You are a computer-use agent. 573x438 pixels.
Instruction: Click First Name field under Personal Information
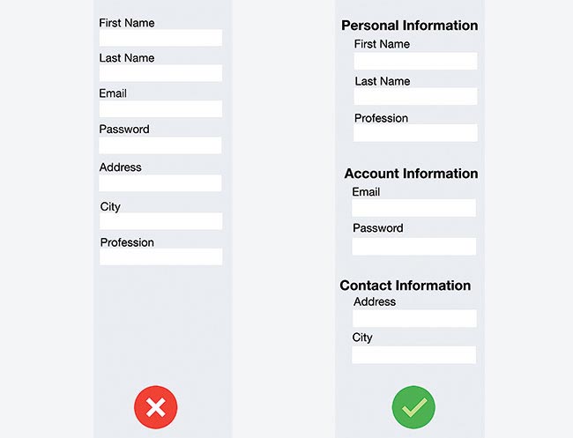(415, 61)
